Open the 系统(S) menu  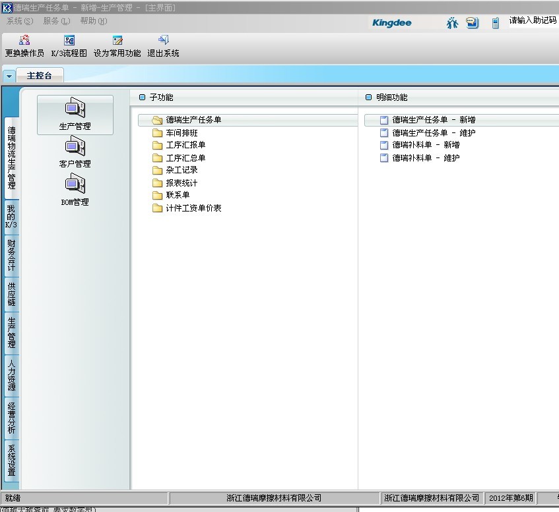20,21
